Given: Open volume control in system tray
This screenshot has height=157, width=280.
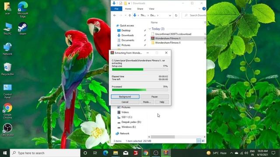Looking at the screenshot, I should (x=246, y=153).
